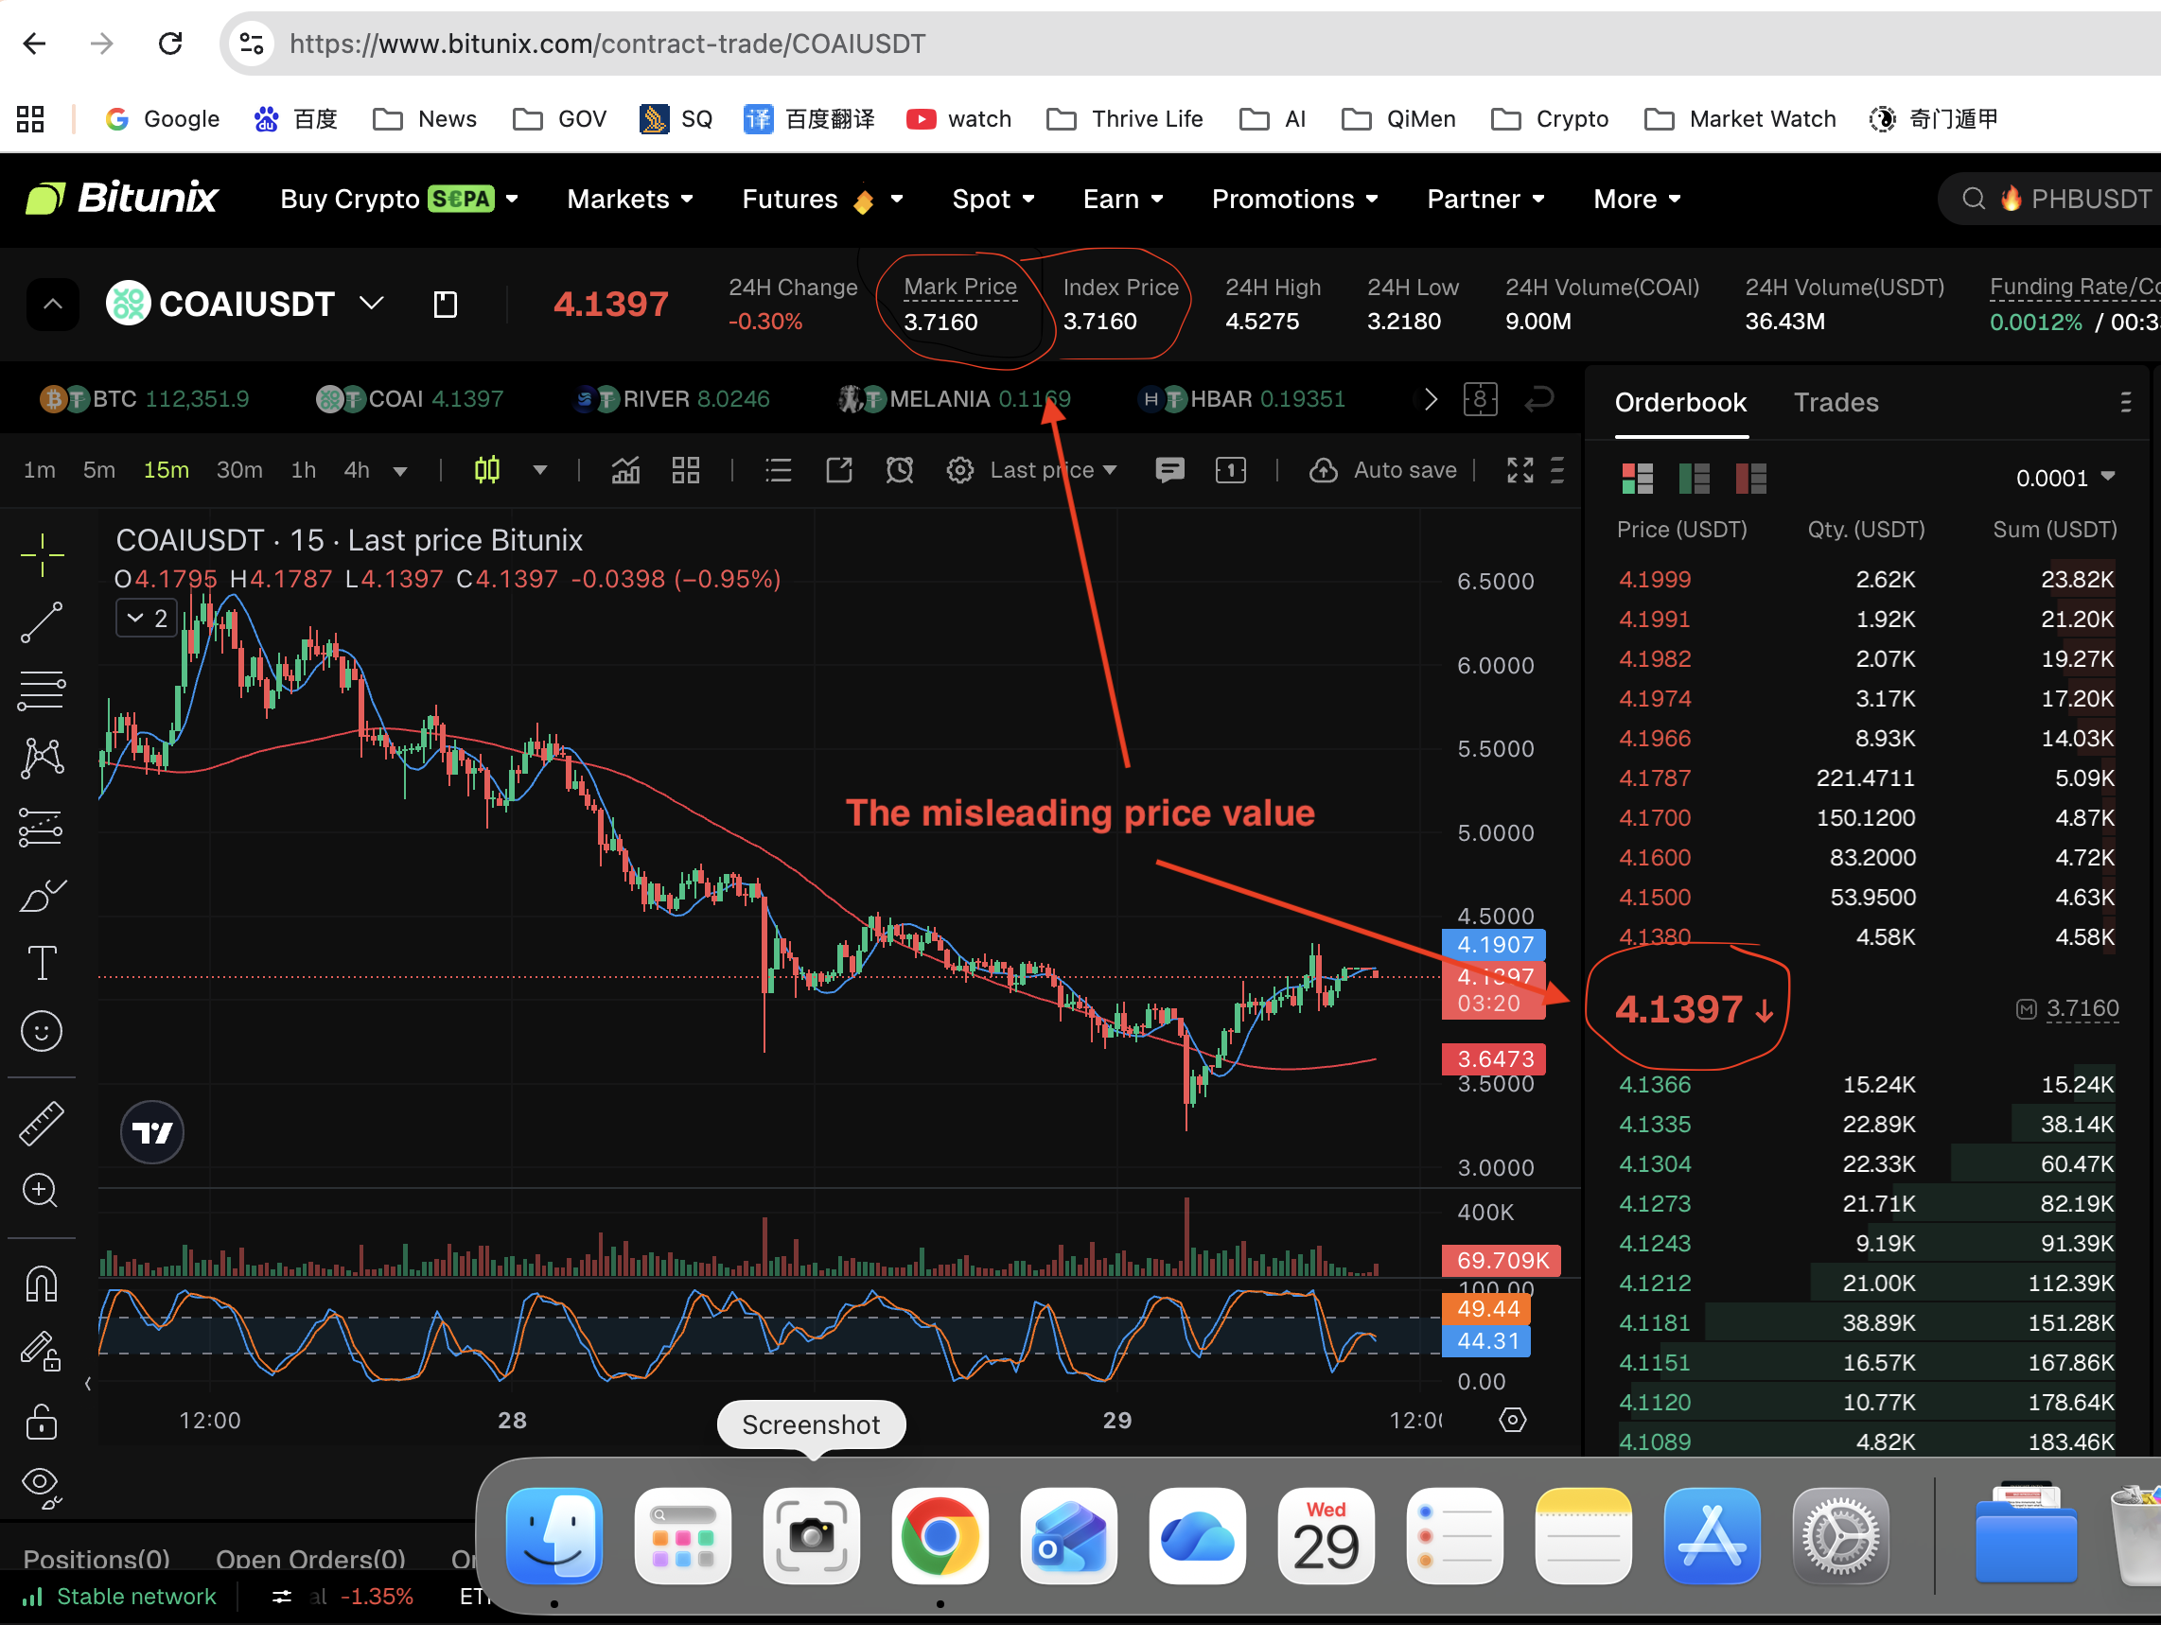
Task: Select the trend line drawing tool
Action: [42, 622]
